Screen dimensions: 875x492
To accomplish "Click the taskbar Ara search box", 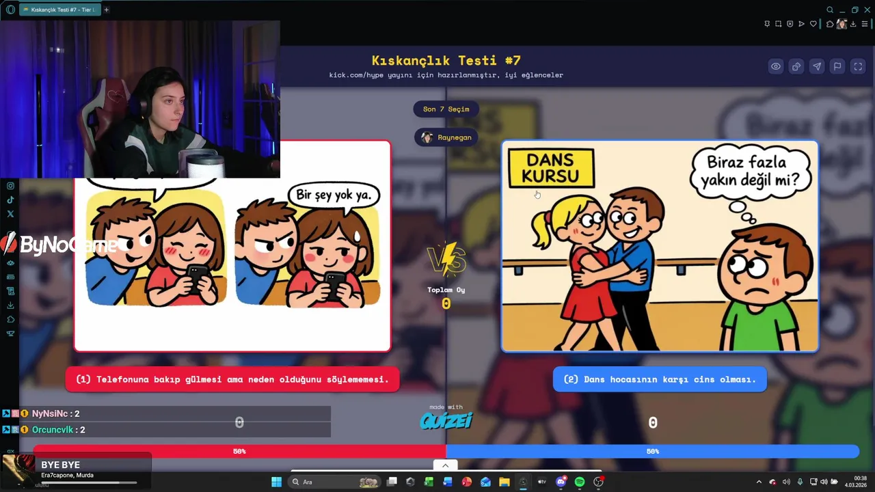I will coord(334,482).
